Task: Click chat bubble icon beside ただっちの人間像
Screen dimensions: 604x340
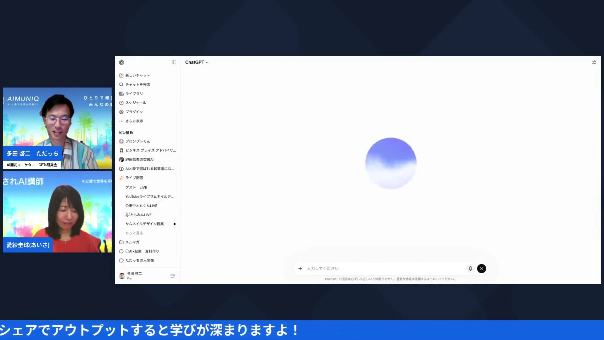Action: (x=121, y=260)
